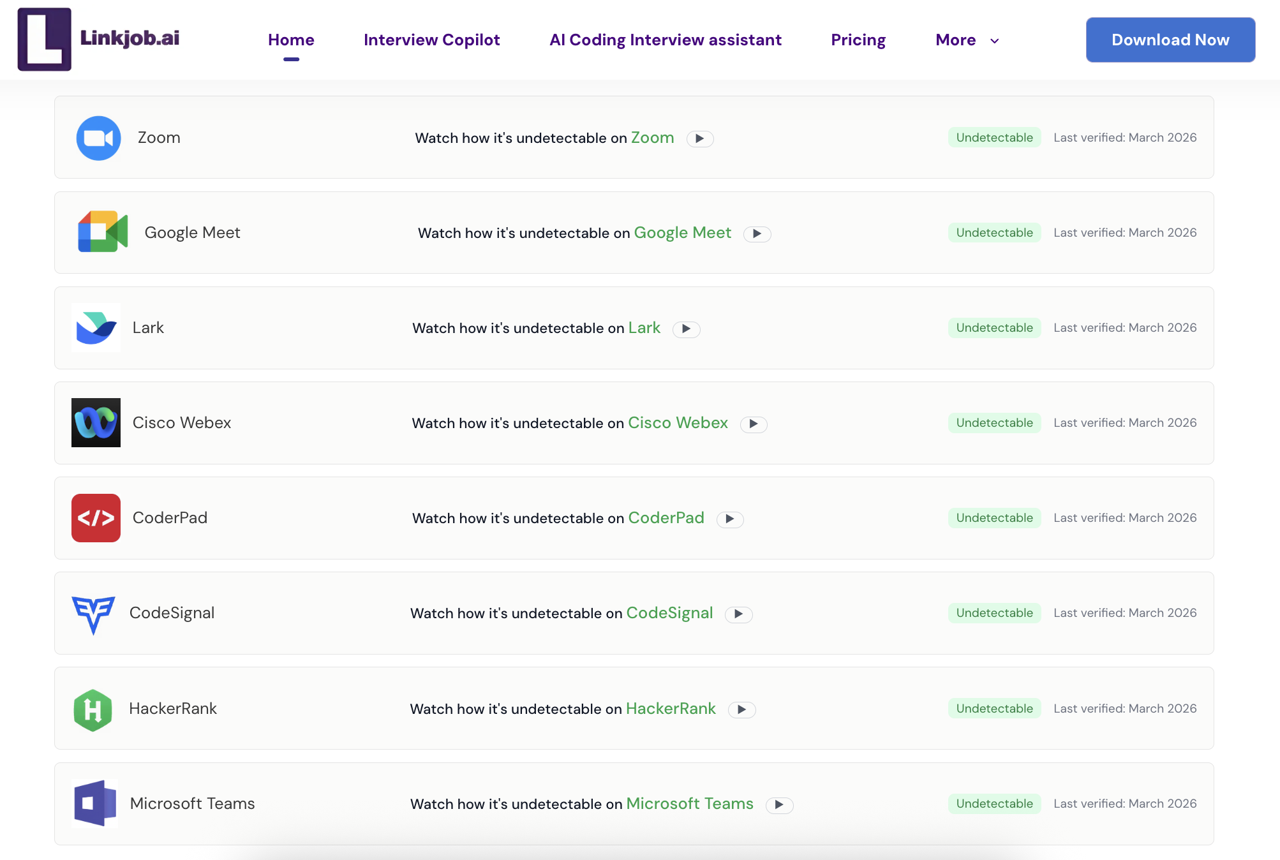Play the Google Meet demo video
1280x860 pixels.
[757, 234]
